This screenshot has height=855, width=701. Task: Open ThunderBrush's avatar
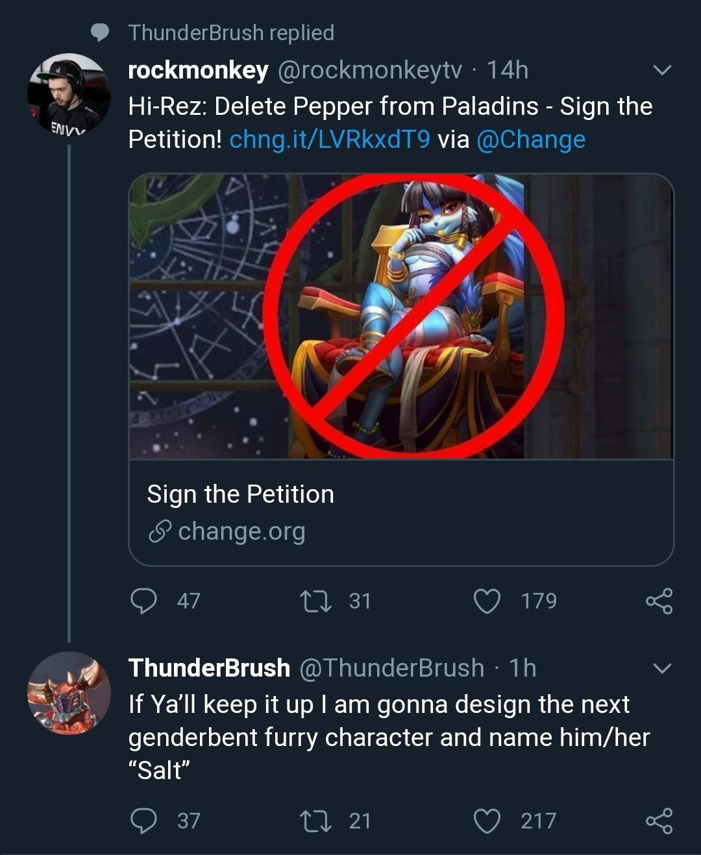tap(69, 693)
